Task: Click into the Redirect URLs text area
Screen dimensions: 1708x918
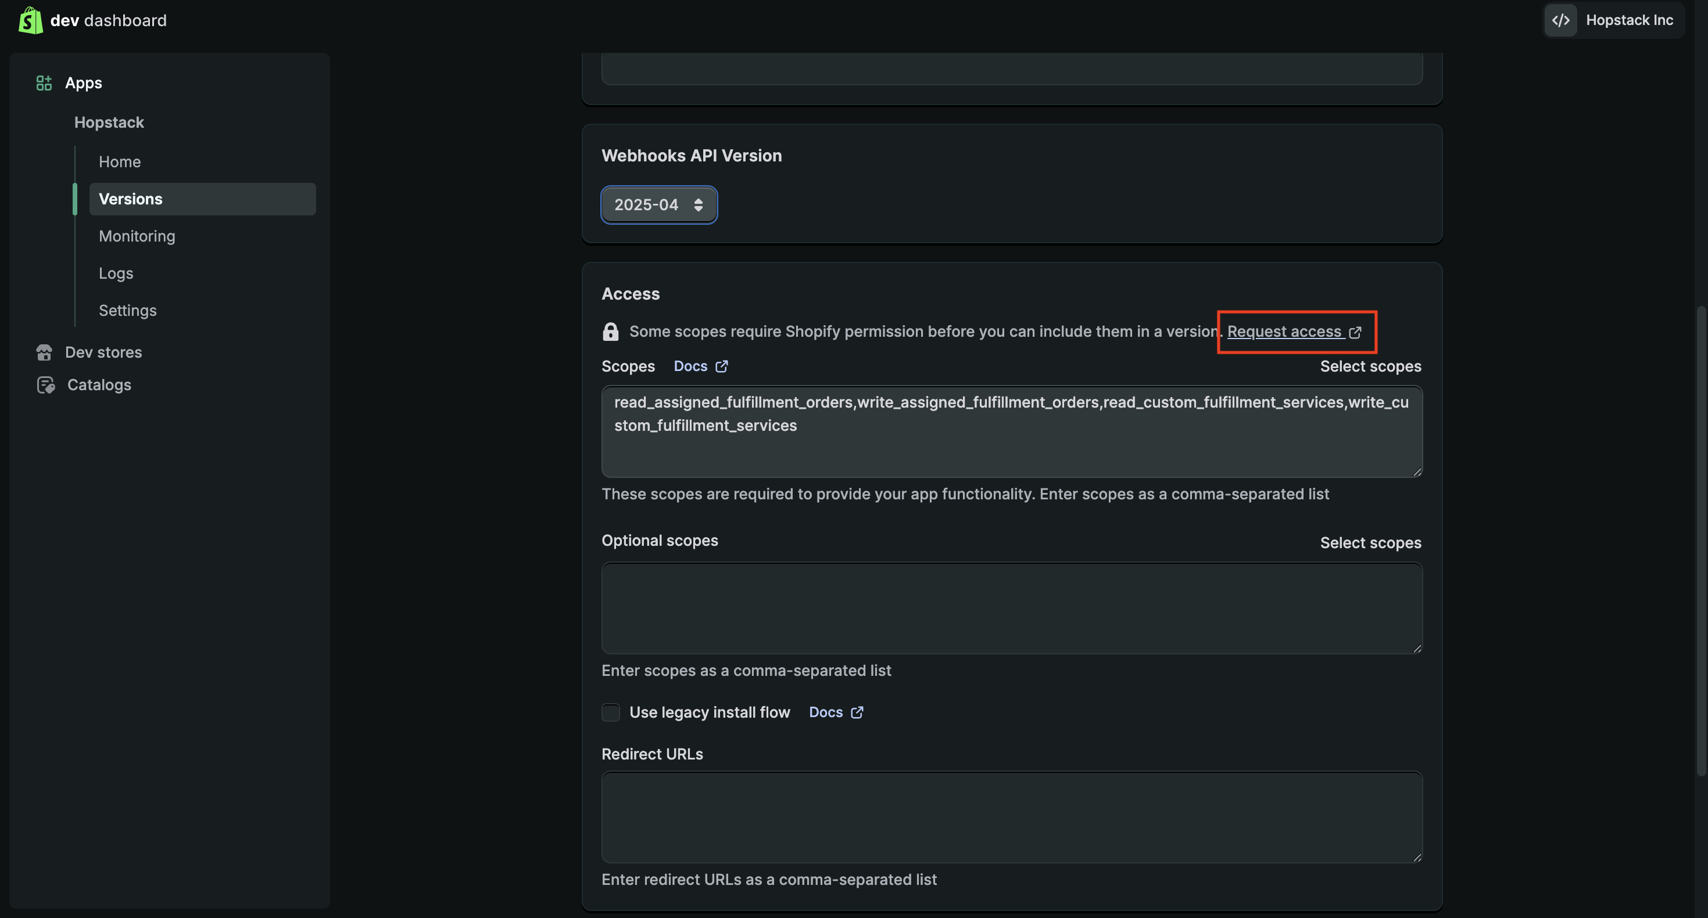Action: [x=1011, y=818]
